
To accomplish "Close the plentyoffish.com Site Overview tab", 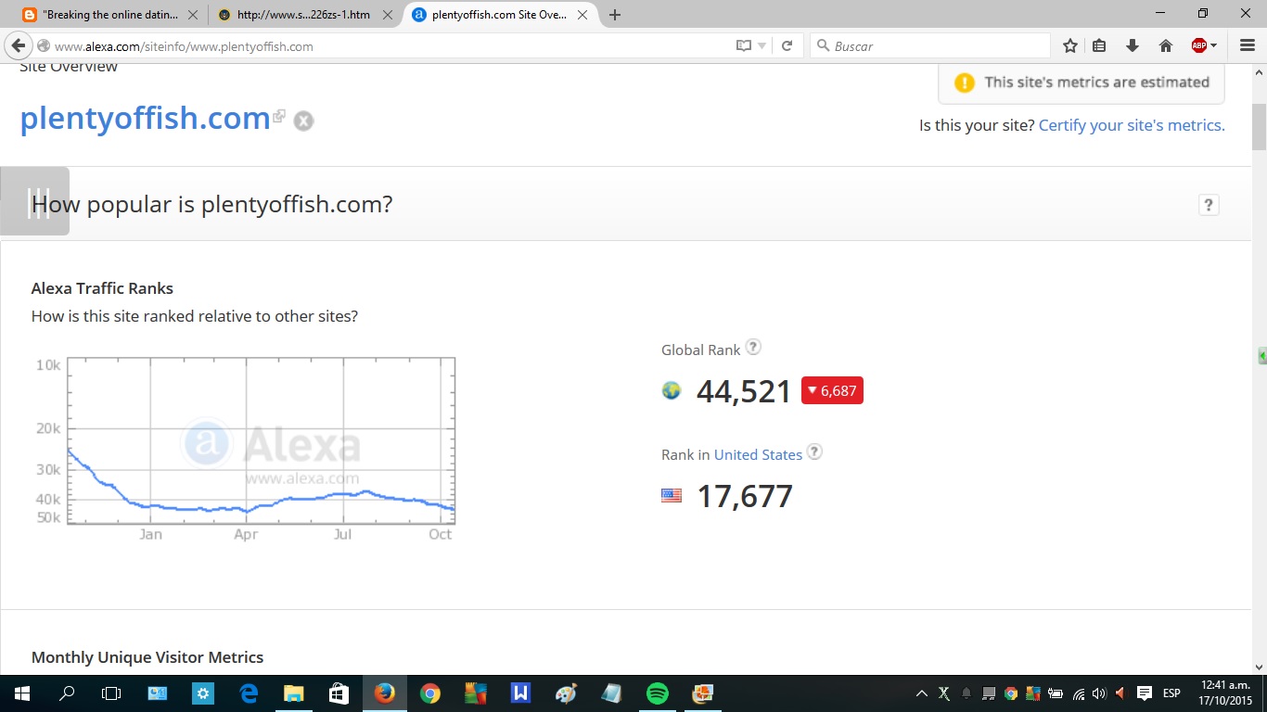I will tap(582, 15).
